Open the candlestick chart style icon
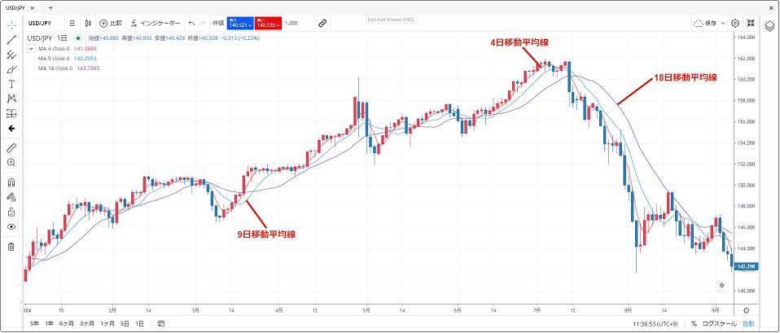 pyautogui.click(x=88, y=24)
